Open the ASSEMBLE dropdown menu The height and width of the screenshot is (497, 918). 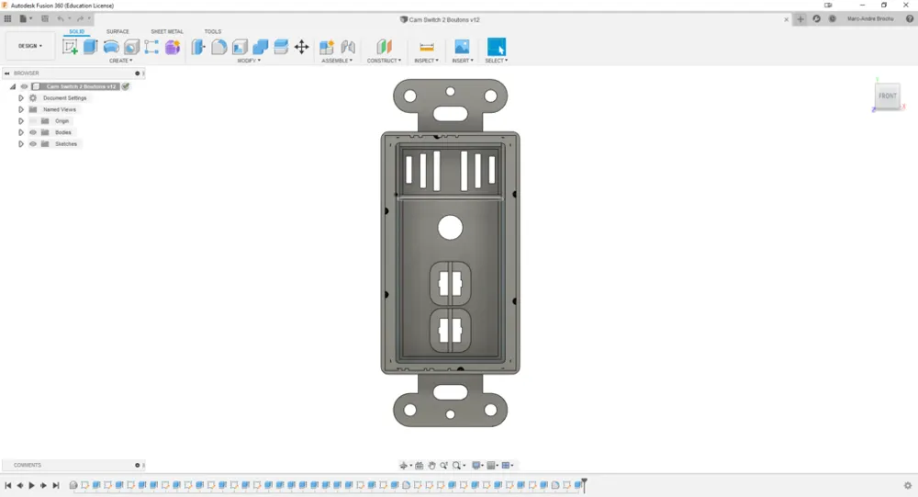(337, 61)
